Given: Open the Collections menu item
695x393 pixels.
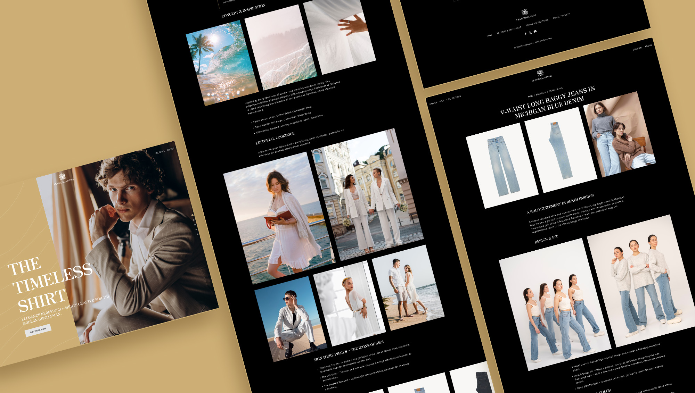Looking at the screenshot, I should pyautogui.click(x=453, y=98).
